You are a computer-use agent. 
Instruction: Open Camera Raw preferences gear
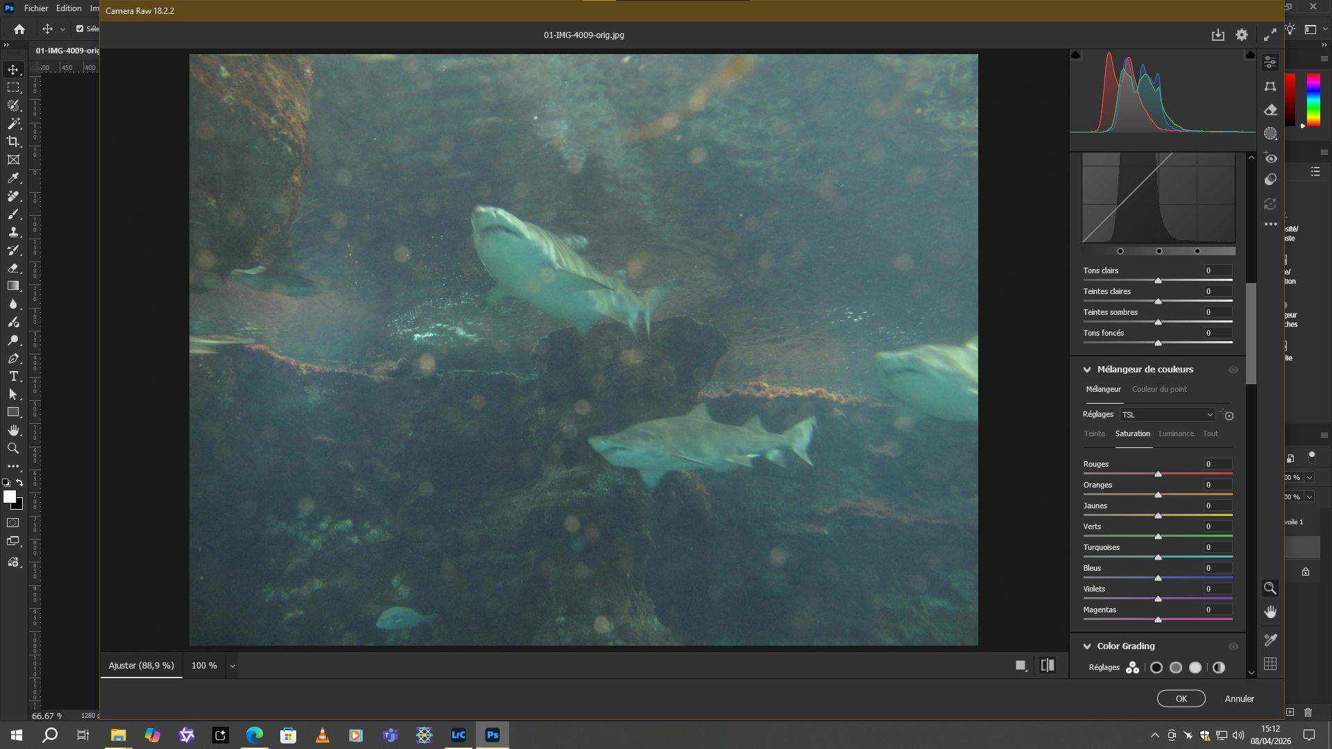pyautogui.click(x=1242, y=35)
